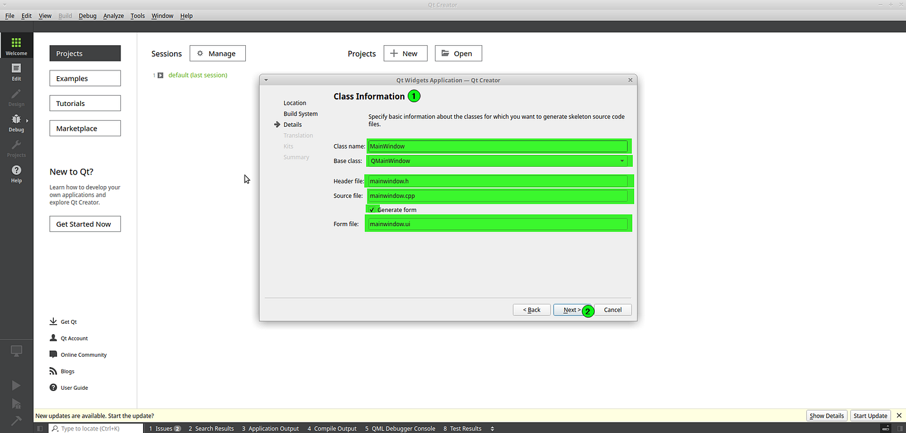Screen dimensions: 906x433
Task: Switch to the Edit mode
Action: pos(16,71)
